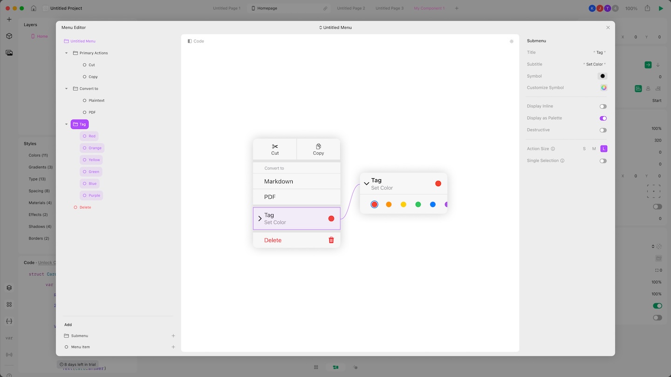Screen dimensions: 671x377
Task: Select the Untitled Menu root item
Action: 80,41
